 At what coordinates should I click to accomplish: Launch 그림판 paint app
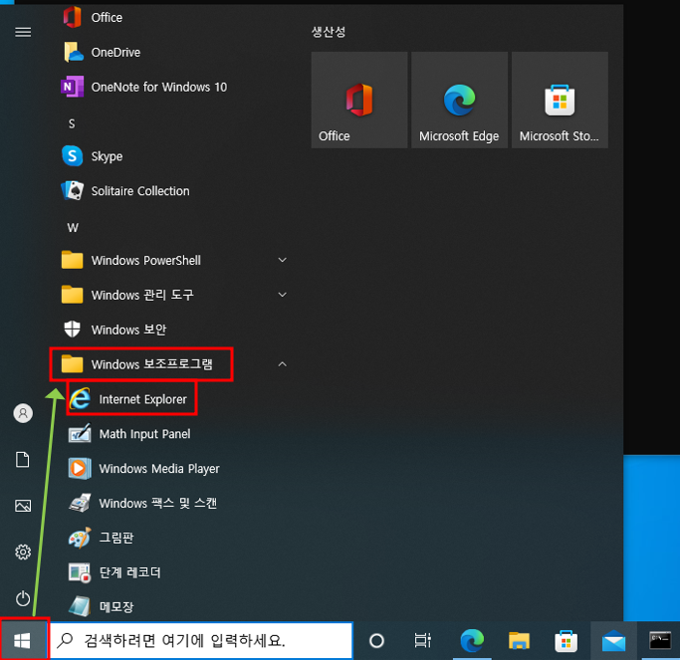(173, 539)
